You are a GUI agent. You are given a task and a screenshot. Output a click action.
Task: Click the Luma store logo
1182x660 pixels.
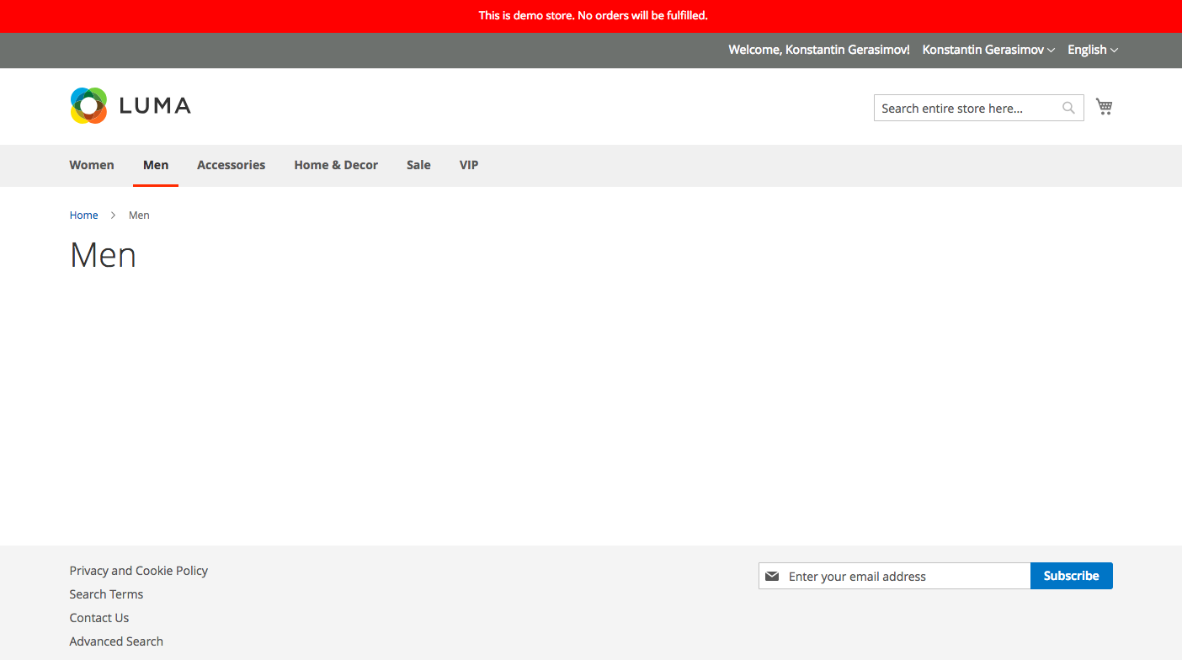coord(130,106)
